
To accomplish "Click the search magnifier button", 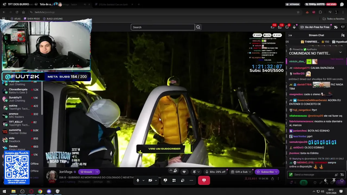I will [198, 27].
